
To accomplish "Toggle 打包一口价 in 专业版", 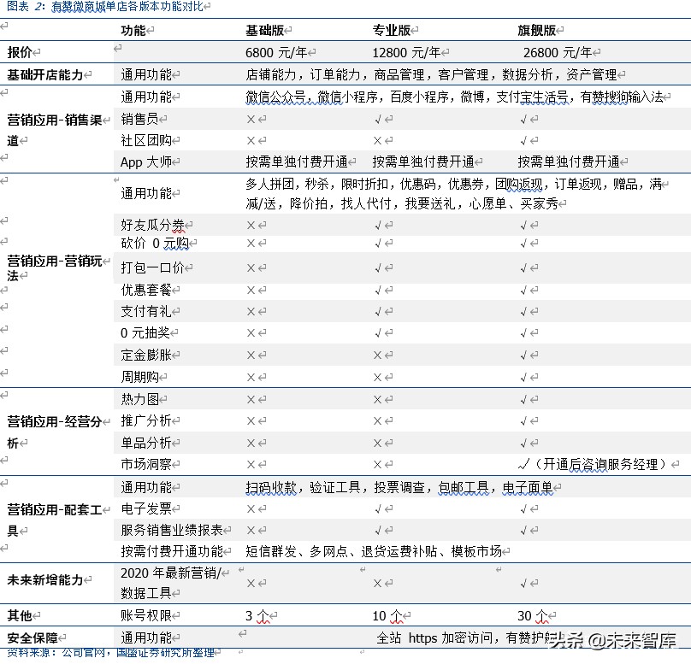I will point(376,268).
